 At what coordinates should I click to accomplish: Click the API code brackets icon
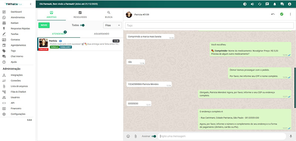click(x=4, y=103)
